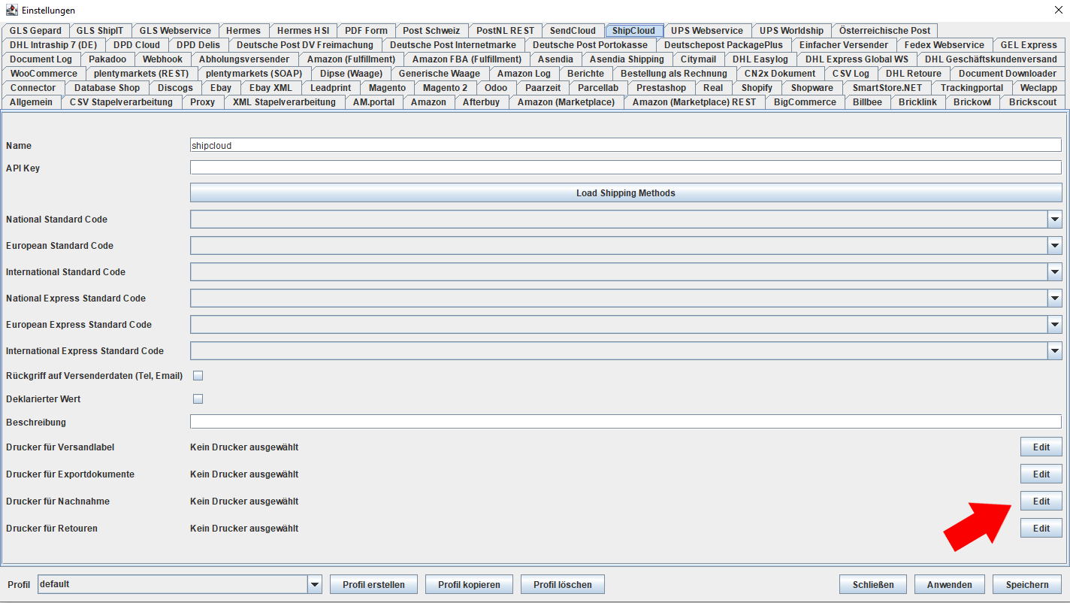Click Load Shipping Methods button

[626, 193]
